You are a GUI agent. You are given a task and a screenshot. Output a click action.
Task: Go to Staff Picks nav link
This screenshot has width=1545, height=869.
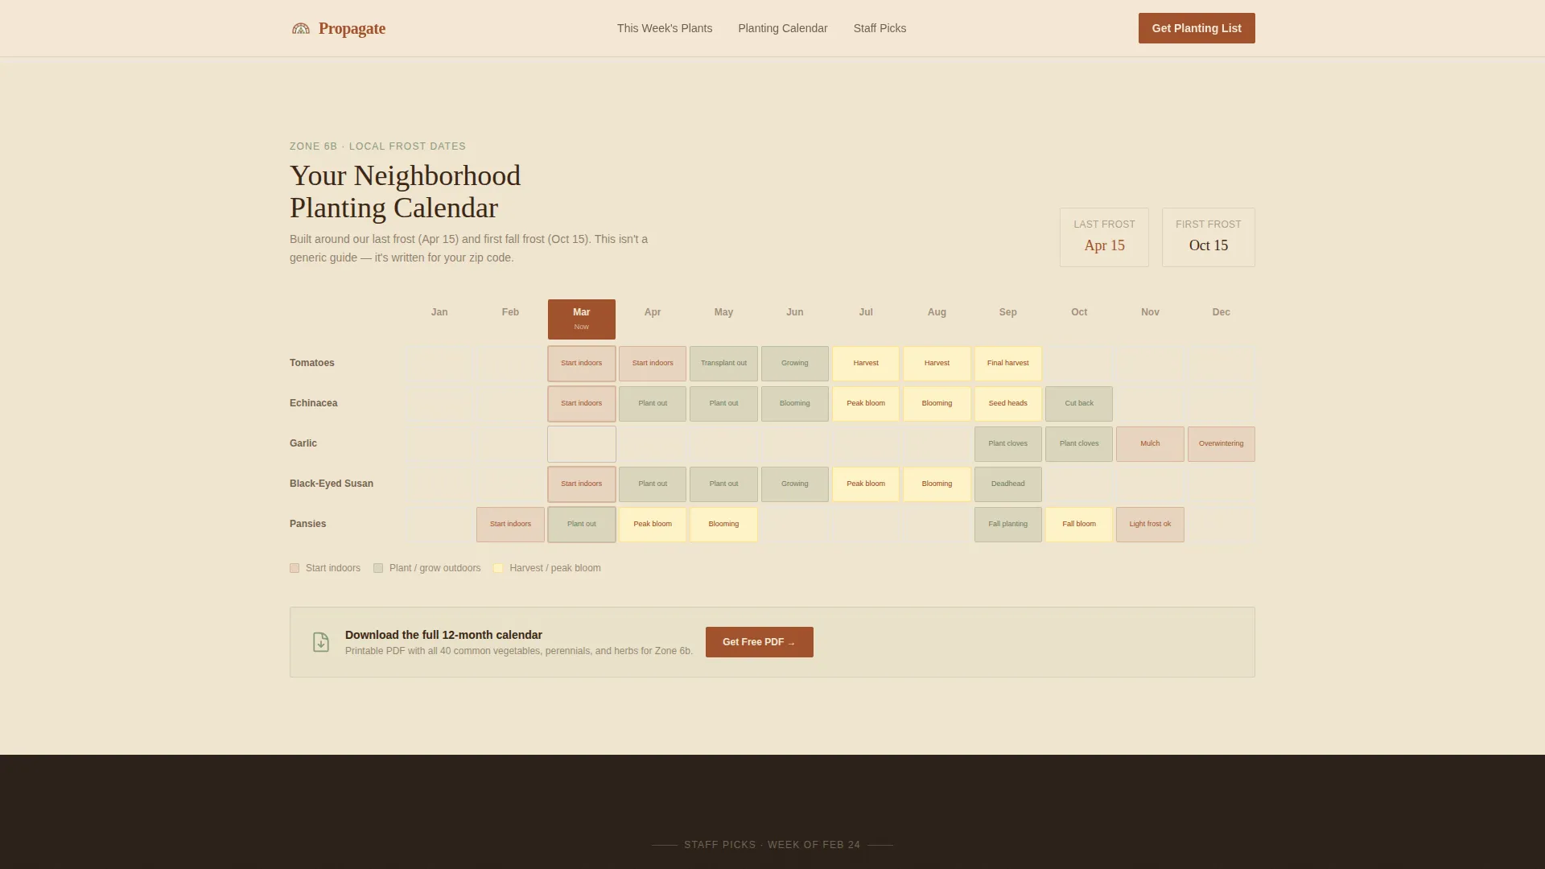[x=880, y=28]
